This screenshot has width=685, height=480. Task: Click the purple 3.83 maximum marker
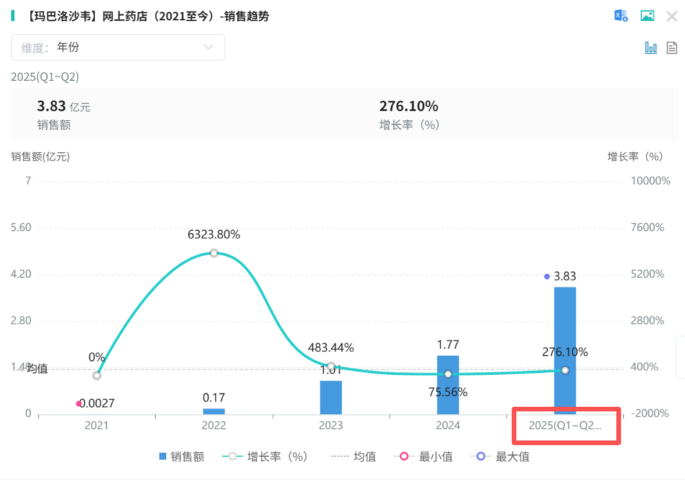click(547, 277)
